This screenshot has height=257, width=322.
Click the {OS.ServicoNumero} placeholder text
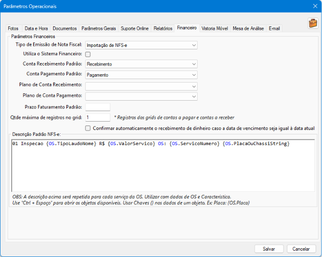point(195,144)
